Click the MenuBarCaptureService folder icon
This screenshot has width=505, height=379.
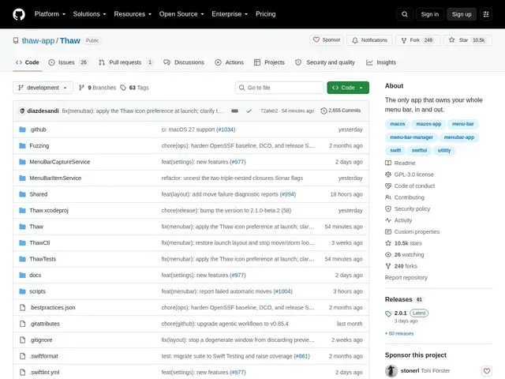22,162
